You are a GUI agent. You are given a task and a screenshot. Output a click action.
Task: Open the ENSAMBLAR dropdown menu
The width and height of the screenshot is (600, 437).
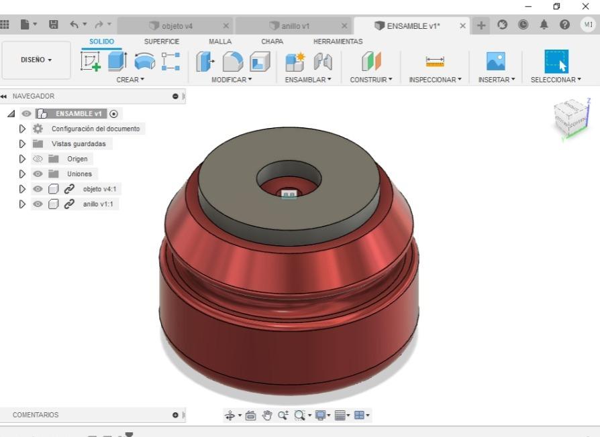pos(308,80)
